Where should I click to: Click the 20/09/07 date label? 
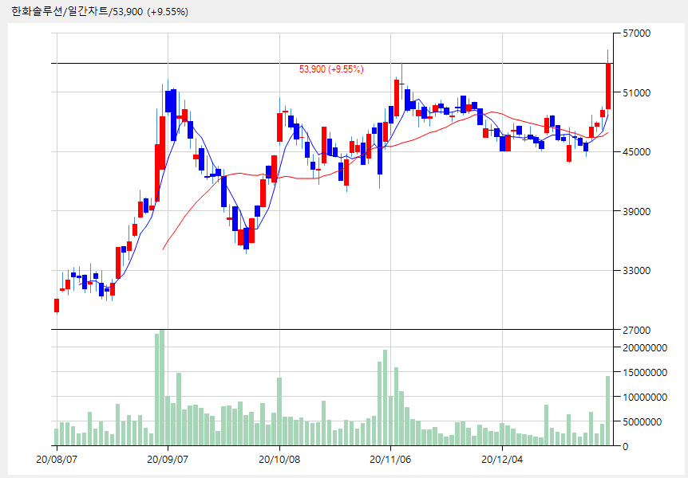[168, 460]
